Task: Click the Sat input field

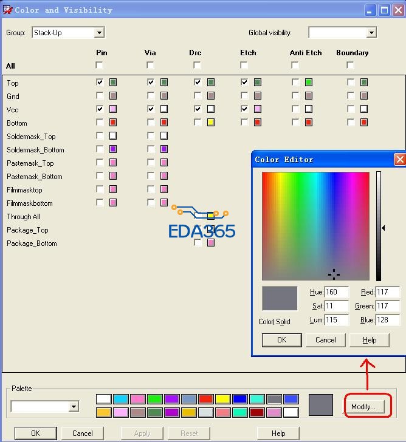Action: (337, 306)
